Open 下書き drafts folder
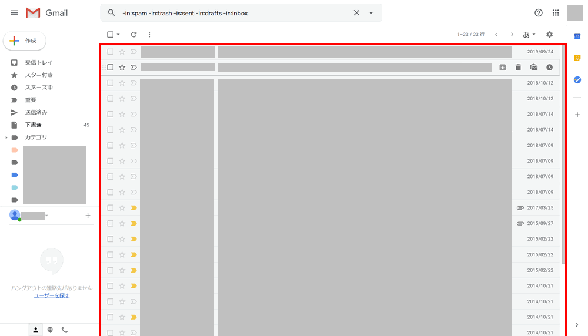Viewport: 588px width, 336px height. (x=34, y=125)
